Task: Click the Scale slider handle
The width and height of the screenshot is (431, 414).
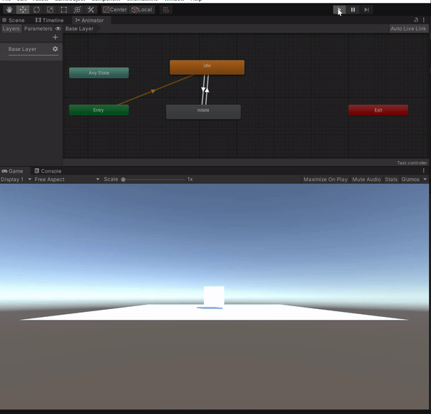Action: coord(123,180)
